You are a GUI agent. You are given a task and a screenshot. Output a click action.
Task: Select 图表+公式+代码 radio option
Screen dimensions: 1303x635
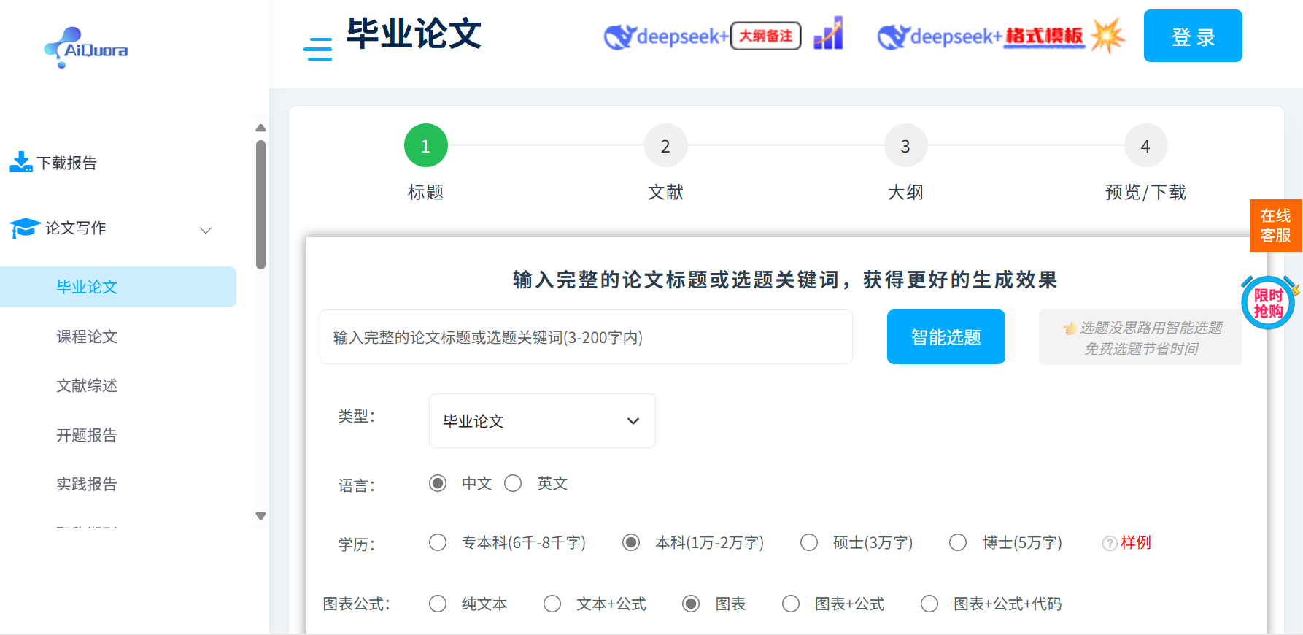tap(929, 604)
